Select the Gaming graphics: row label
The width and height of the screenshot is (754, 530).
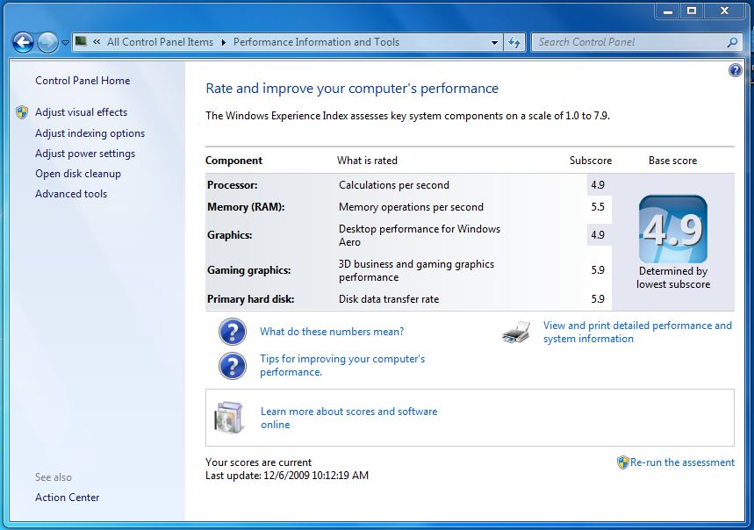pos(249,270)
